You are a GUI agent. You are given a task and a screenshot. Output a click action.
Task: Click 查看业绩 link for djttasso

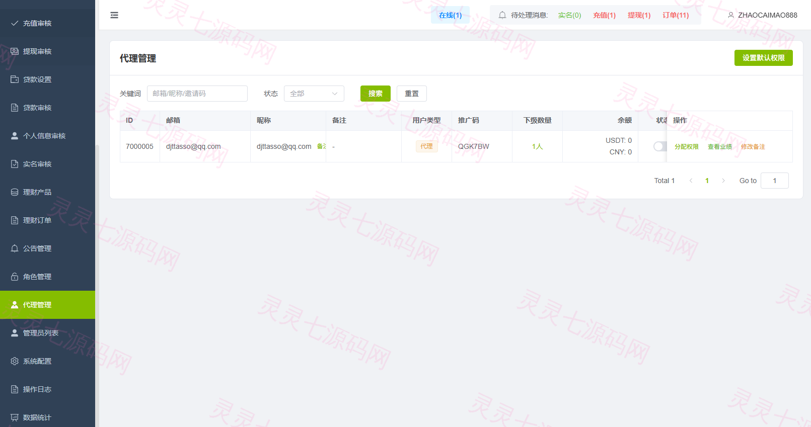(720, 147)
